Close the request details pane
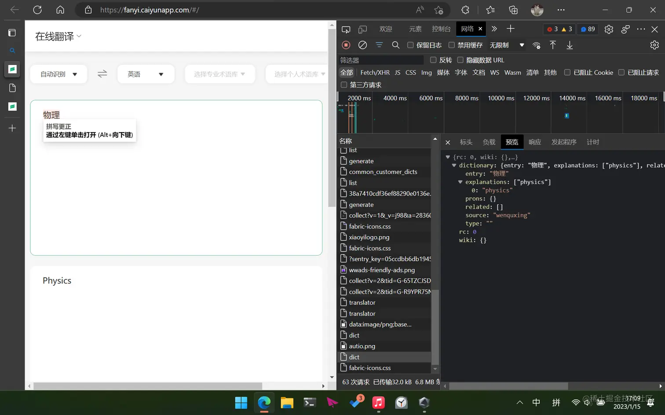 pyautogui.click(x=448, y=142)
